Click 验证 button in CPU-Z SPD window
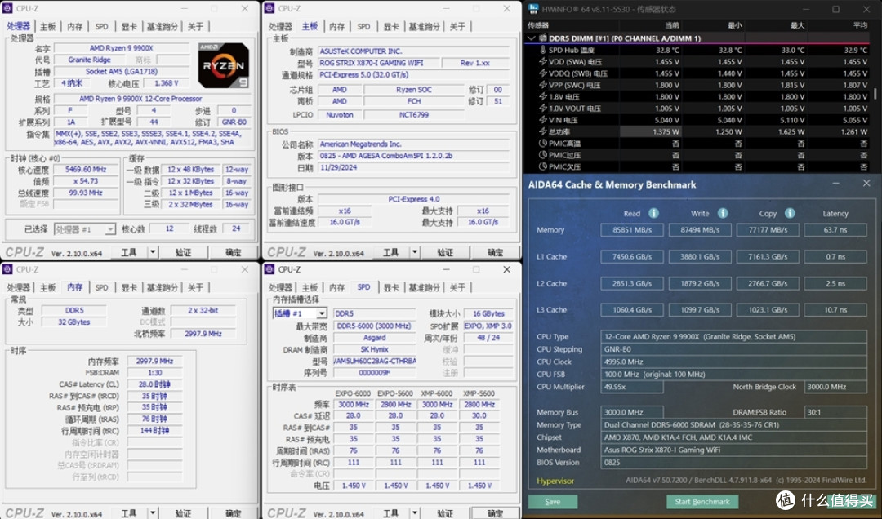The width and height of the screenshot is (882, 519). (x=445, y=513)
